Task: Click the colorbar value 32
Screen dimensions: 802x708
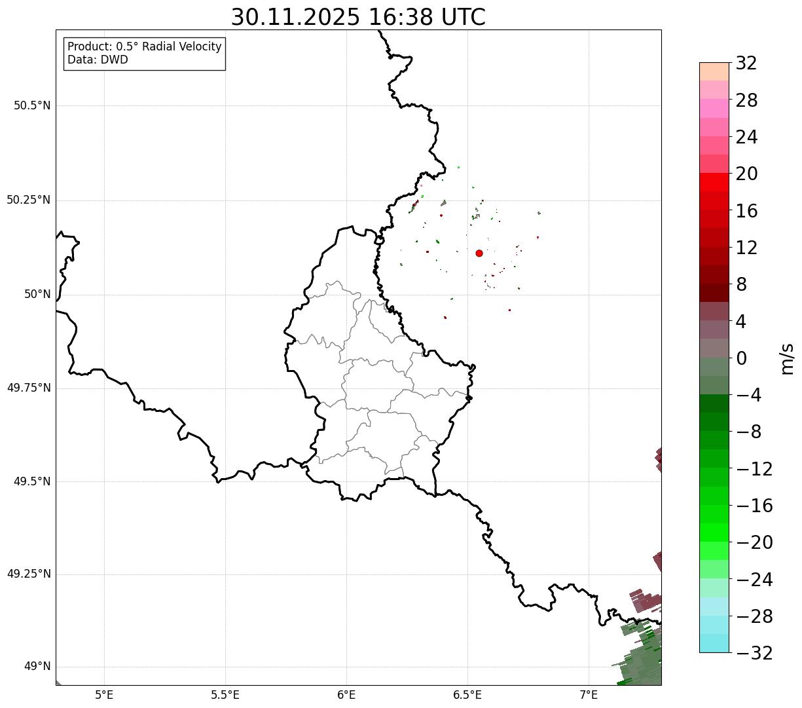Action: [x=746, y=64]
